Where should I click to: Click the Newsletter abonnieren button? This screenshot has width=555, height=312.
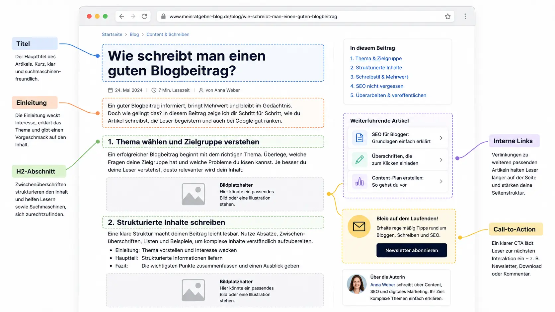point(412,250)
